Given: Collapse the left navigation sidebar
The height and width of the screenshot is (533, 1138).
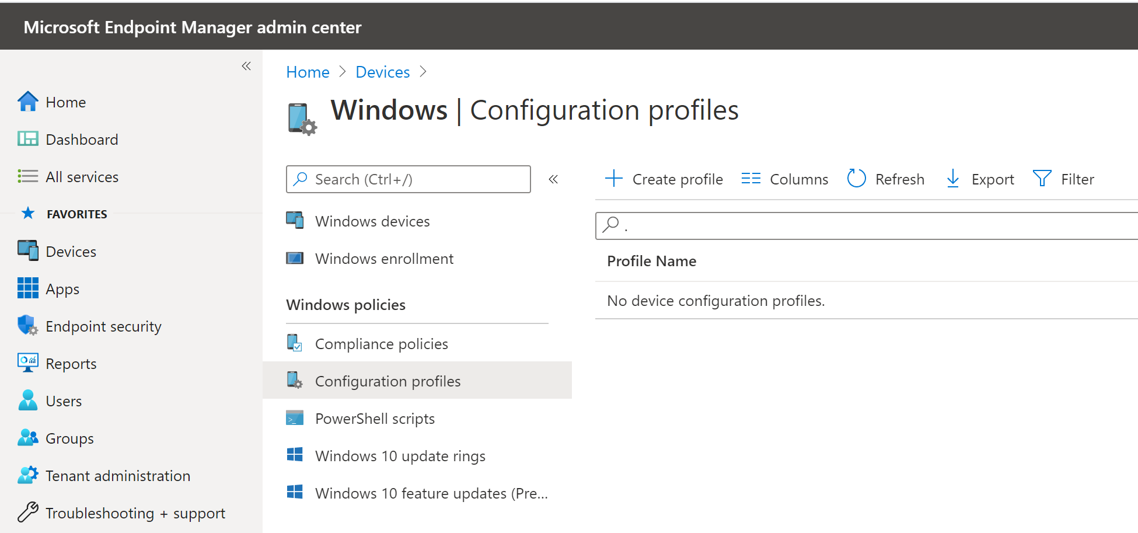Looking at the screenshot, I should tap(246, 66).
